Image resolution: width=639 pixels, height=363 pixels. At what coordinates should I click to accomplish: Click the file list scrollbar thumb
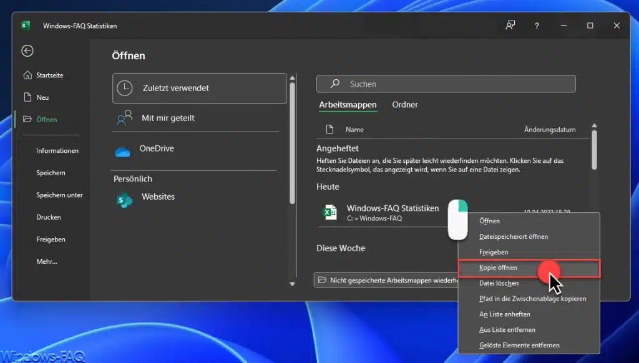pos(594,150)
